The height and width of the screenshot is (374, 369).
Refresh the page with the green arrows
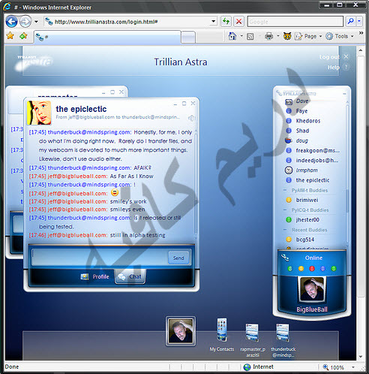pyautogui.click(x=226, y=22)
